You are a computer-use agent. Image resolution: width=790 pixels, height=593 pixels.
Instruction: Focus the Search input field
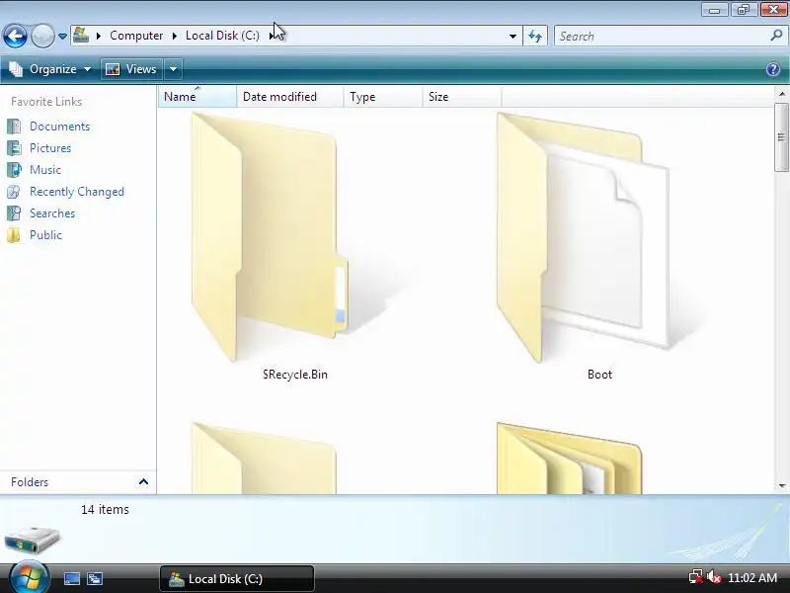tap(662, 37)
